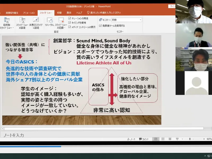
Task: Click the Sign in (サインイン) button
Action: click(x=172, y=6)
